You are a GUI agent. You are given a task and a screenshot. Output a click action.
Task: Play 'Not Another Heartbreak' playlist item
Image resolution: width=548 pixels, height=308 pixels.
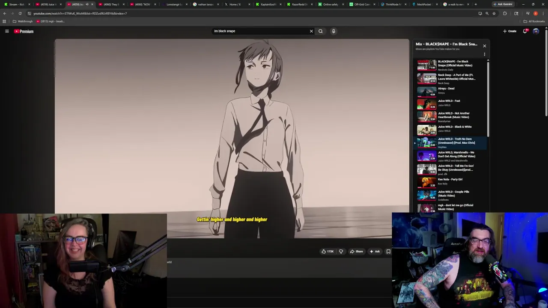(450, 117)
